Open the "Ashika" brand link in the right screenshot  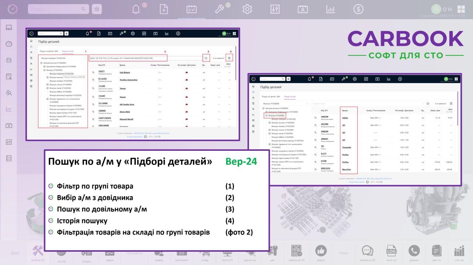(345, 118)
